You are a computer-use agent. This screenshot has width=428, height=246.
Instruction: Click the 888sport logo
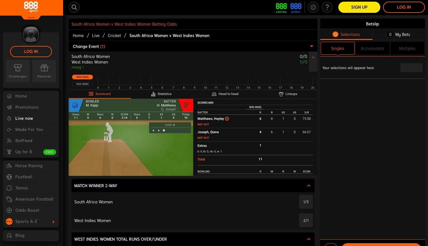click(31, 7)
